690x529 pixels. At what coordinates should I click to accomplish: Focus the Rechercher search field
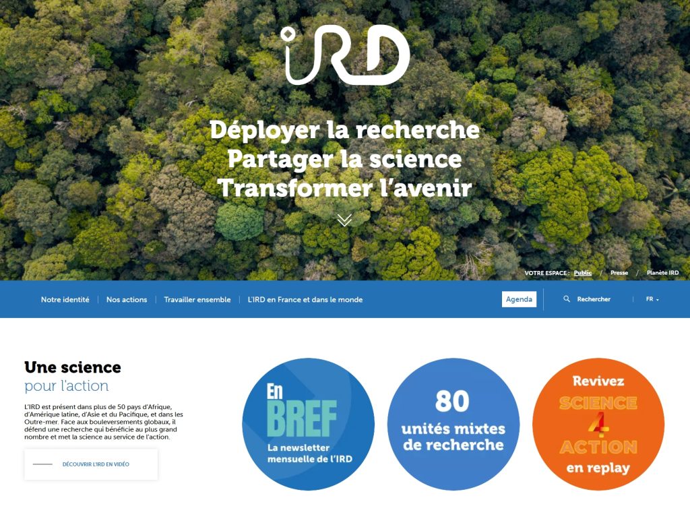[594, 299]
